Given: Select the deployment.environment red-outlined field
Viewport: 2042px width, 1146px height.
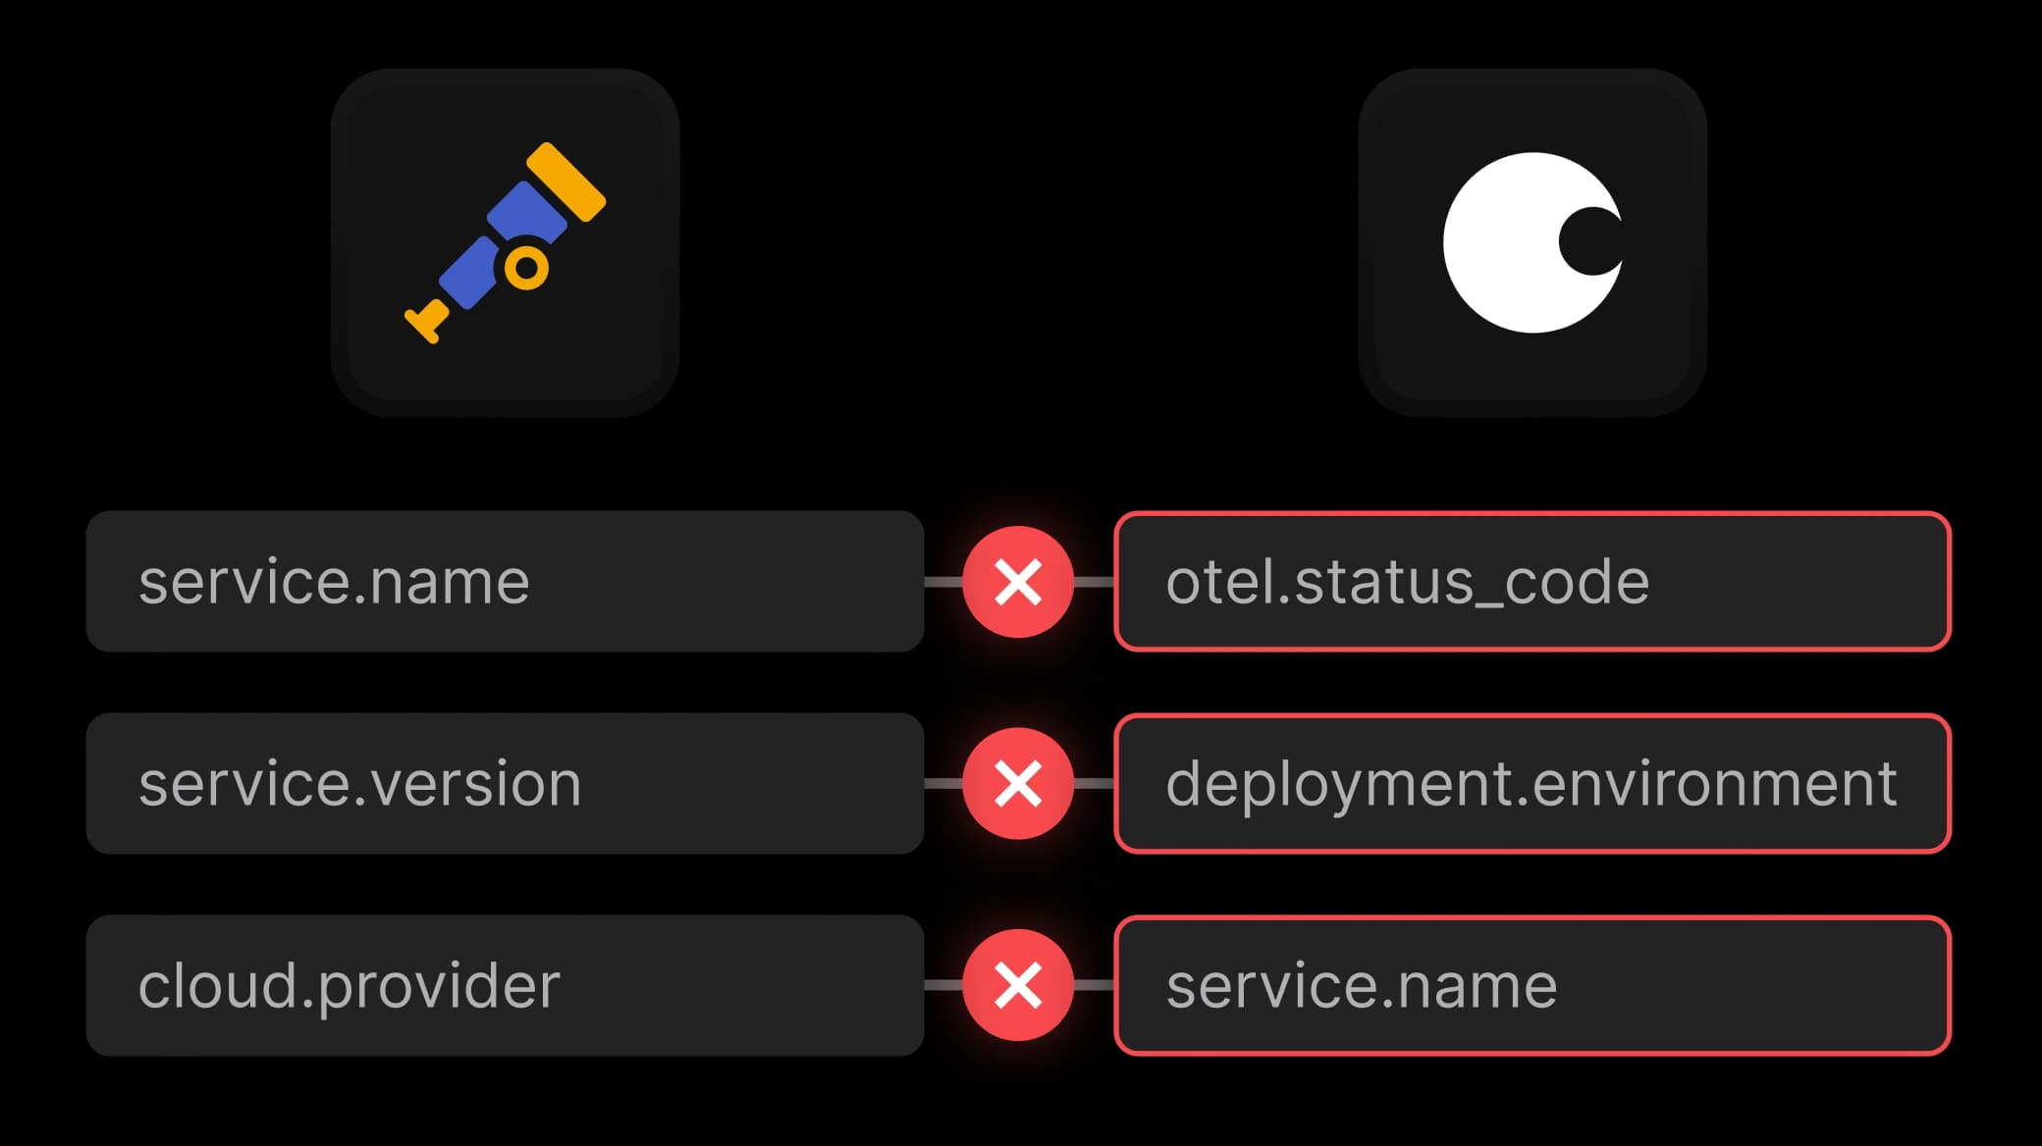Looking at the screenshot, I should point(1532,783).
